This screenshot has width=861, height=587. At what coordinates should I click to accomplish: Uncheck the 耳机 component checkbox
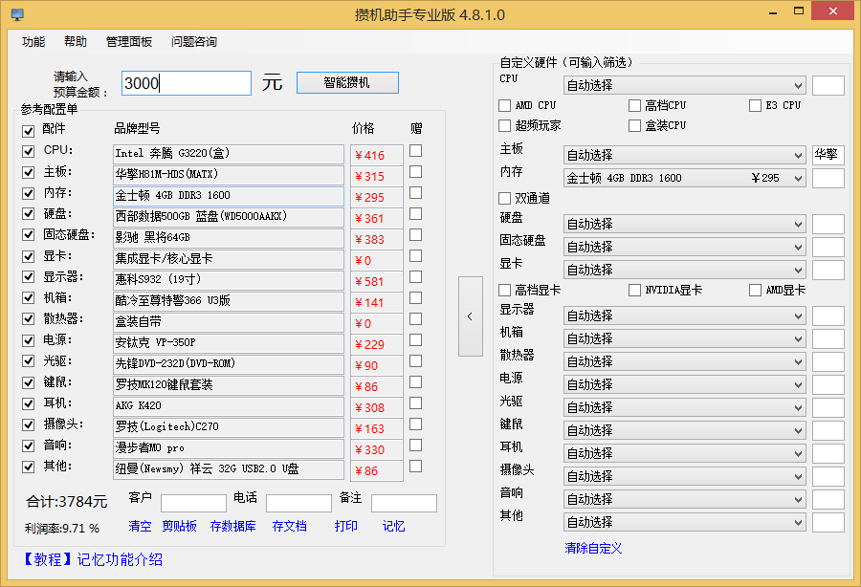29,403
